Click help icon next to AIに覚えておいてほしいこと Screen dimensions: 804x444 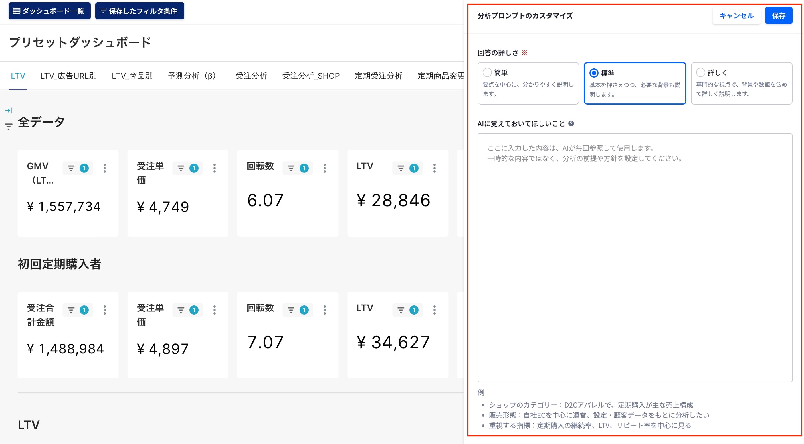(x=571, y=123)
